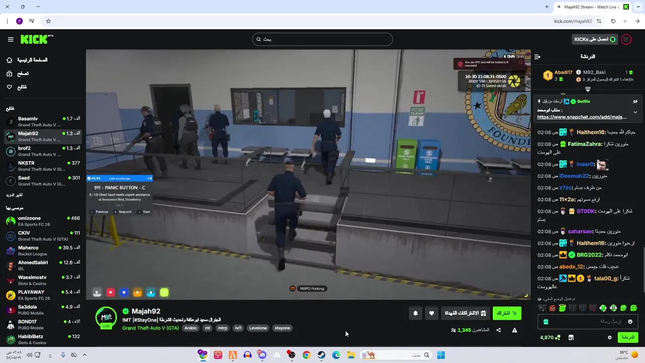Click the Windows Start button

pyautogui.click(x=441, y=355)
